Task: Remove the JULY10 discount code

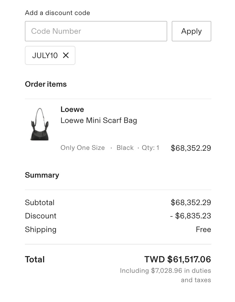Action: pos(66,56)
